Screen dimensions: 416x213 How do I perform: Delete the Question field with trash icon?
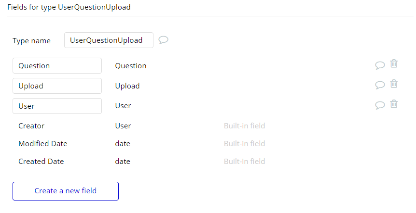[x=394, y=63]
